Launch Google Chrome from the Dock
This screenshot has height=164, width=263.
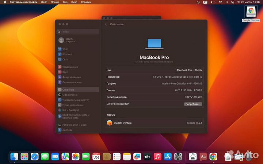[213, 157]
